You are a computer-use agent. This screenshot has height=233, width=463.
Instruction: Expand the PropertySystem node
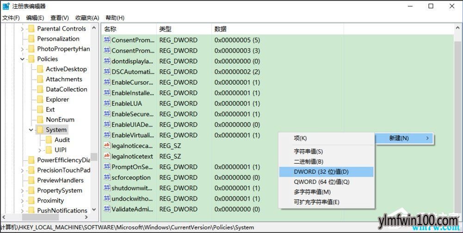pos(23,190)
